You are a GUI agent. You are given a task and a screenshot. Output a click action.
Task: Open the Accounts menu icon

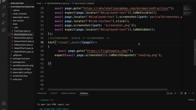(x=4, y=103)
